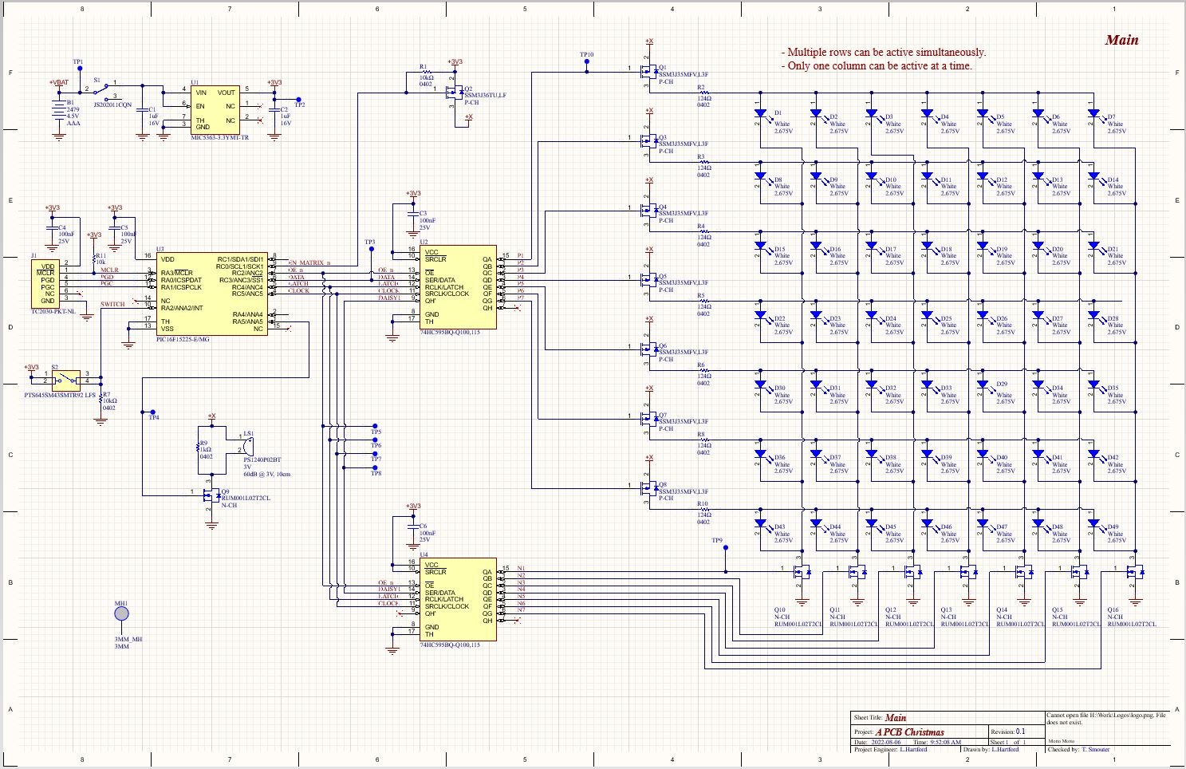This screenshot has height=769, width=1186.
Task: Select the C6 100nF capacitor symbol
Action: click(x=412, y=527)
